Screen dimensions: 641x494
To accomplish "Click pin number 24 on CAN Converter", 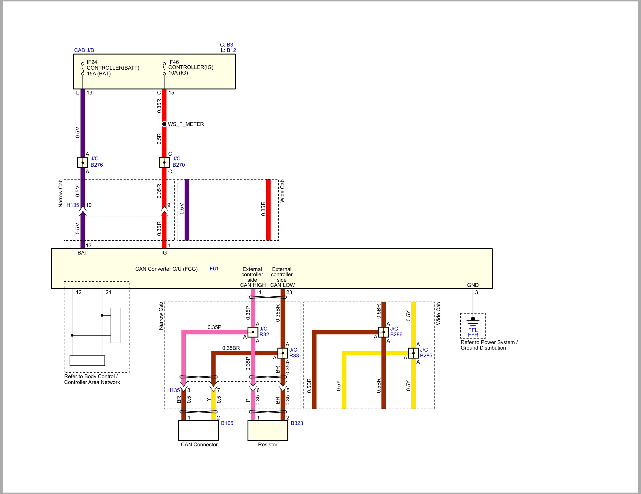I will [108, 292].
